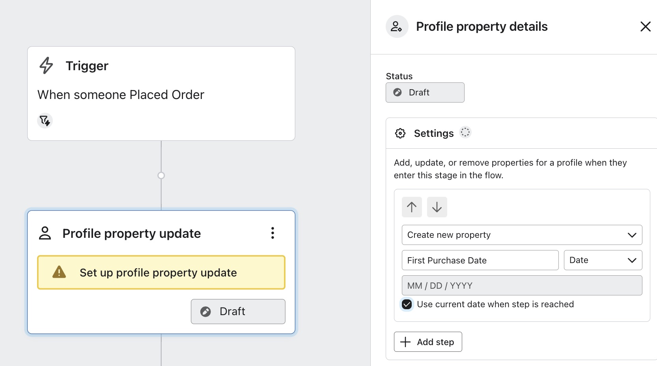Click the up arrow to reorder property

pyautogui.click(x=411, y=207)
